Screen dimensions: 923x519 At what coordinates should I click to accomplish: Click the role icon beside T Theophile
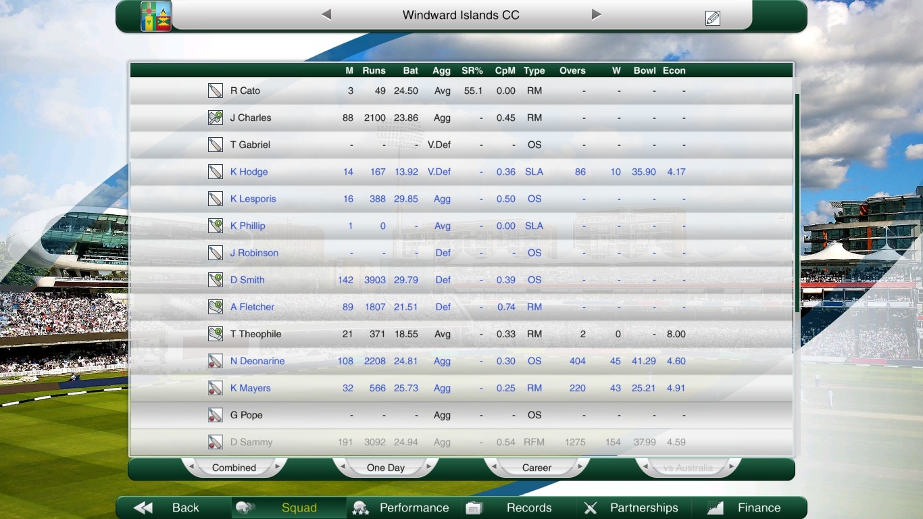(216, 334)
